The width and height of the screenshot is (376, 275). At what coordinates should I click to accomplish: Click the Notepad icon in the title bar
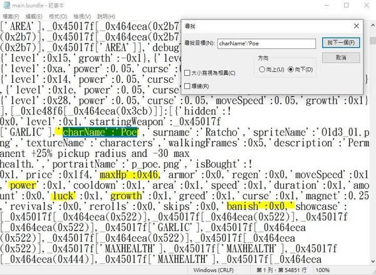(x=6, y=5)
